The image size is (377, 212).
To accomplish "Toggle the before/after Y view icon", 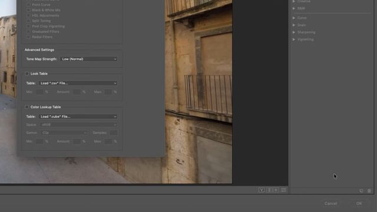I will point(262,190).
